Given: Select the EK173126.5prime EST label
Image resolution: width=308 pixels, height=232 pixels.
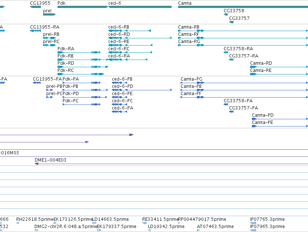Looking at the screenshot, I should 73,219.
